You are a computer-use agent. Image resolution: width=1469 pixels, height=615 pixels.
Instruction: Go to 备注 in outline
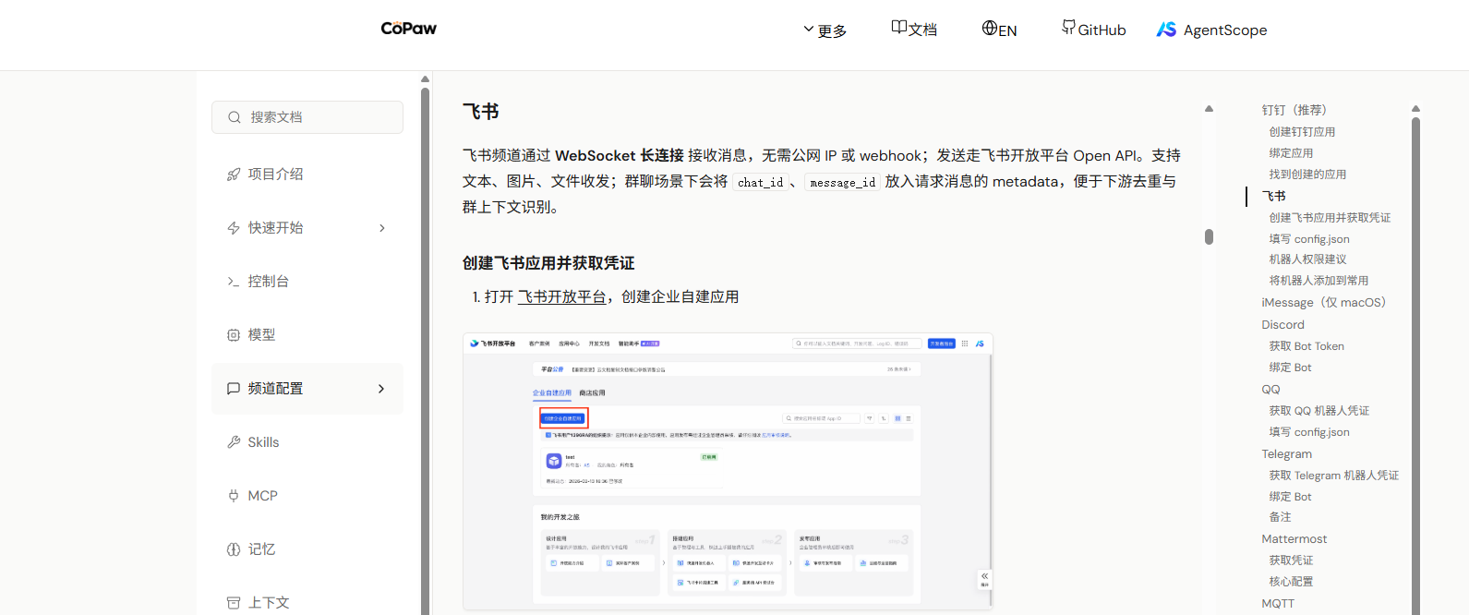(1280, 517)
